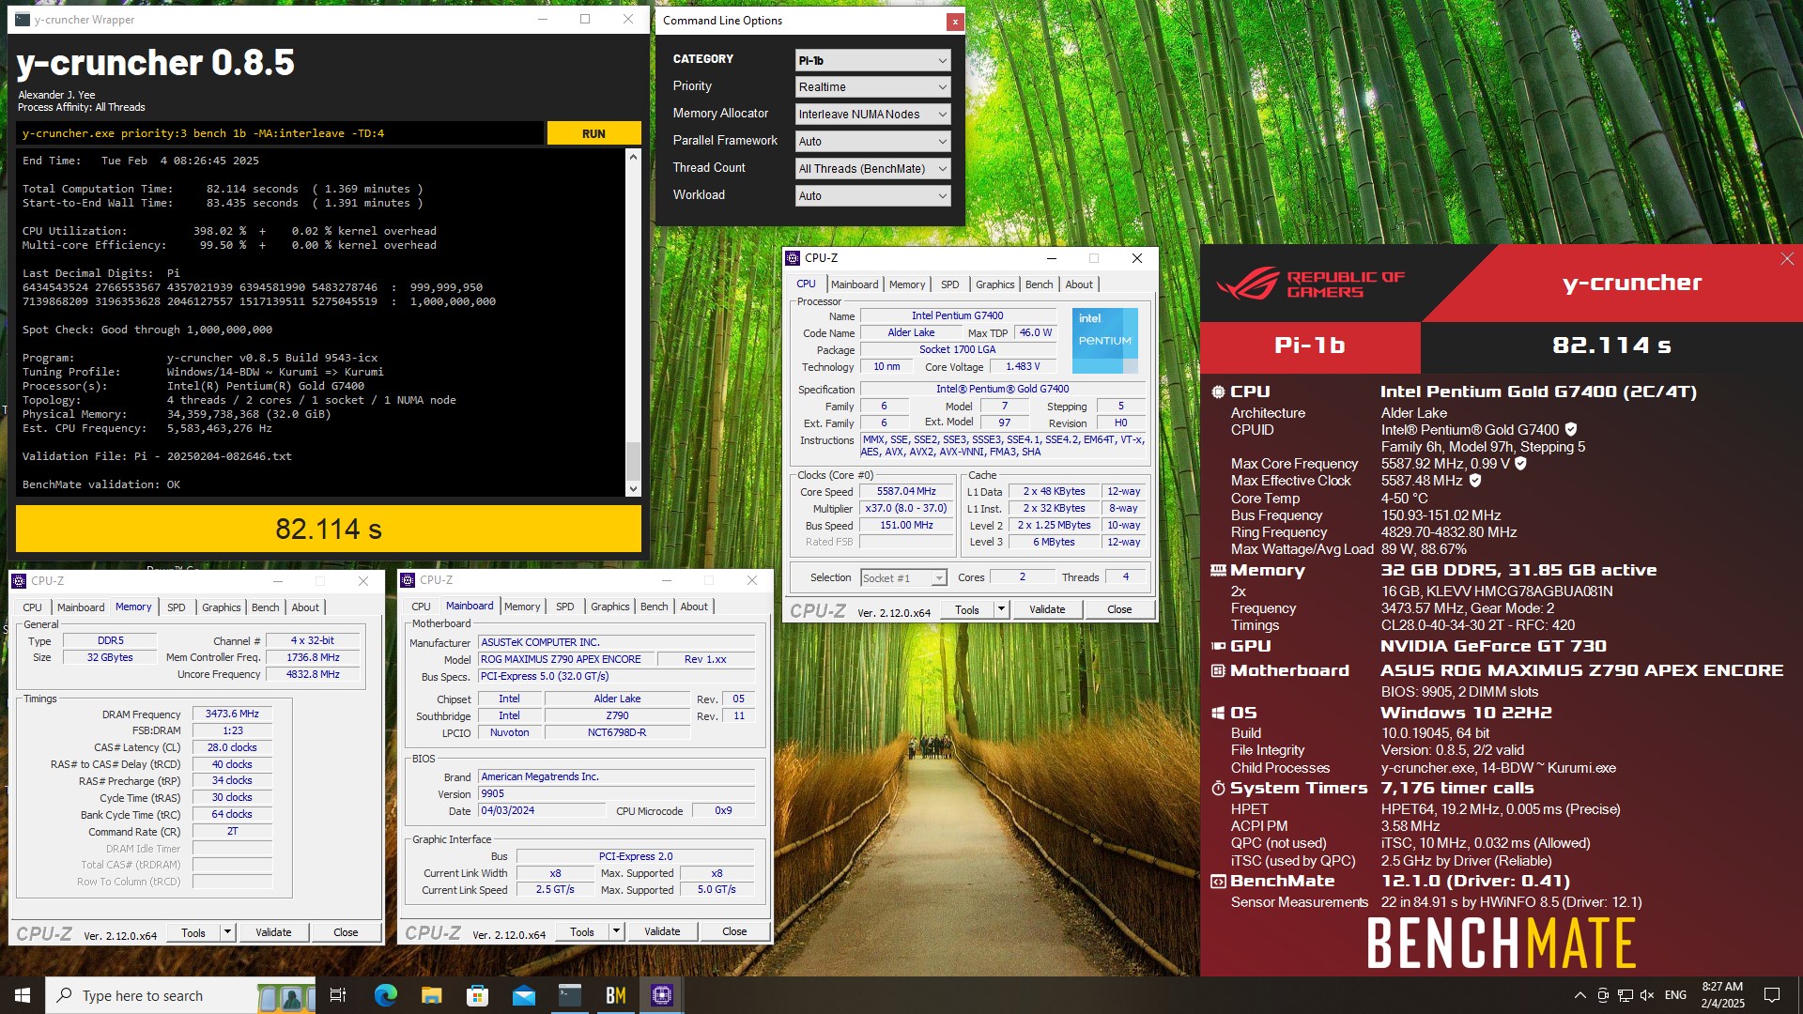Select SPD tab in the Memory CPU-Z window
This screenshot has height=1014, width=1803.
177,607
